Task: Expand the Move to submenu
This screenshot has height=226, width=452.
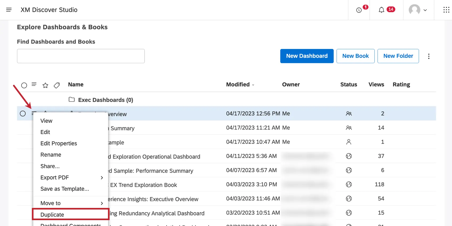Action: (71, 203)
